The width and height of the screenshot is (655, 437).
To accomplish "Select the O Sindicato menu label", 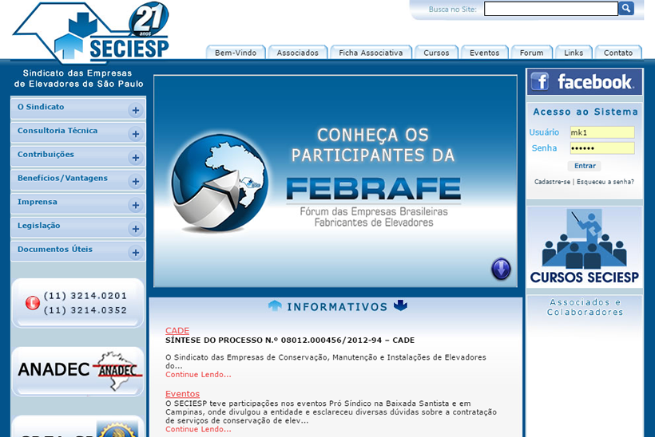I will (41, 107).
